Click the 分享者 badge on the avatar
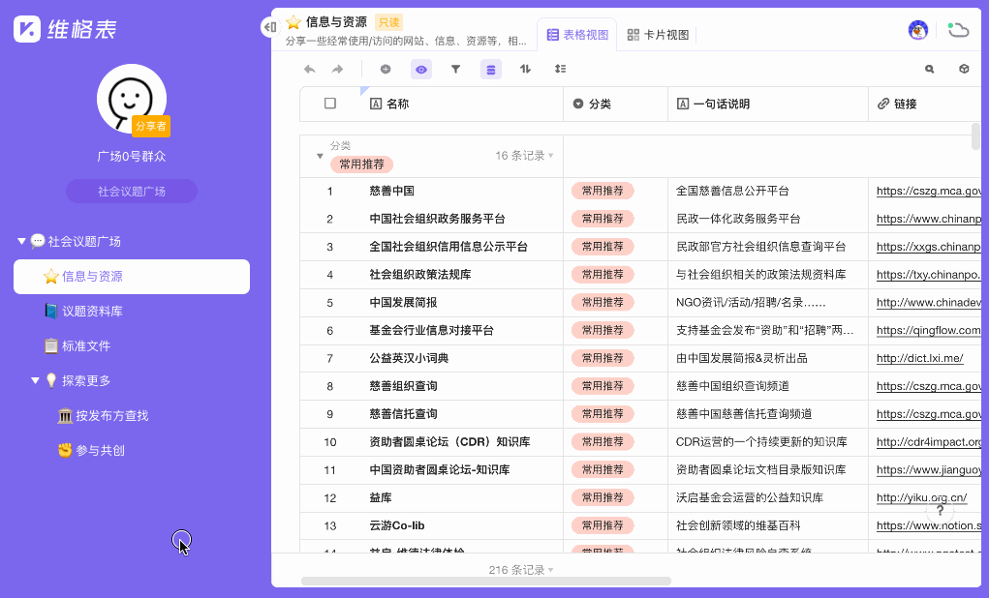 click(x=151, y=126)
